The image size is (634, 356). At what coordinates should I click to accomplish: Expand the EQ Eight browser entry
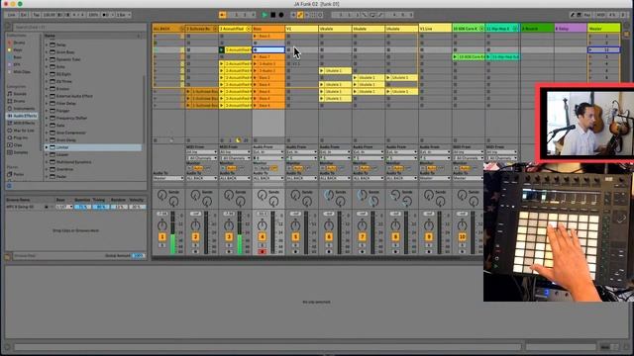(x=47, y=74)
